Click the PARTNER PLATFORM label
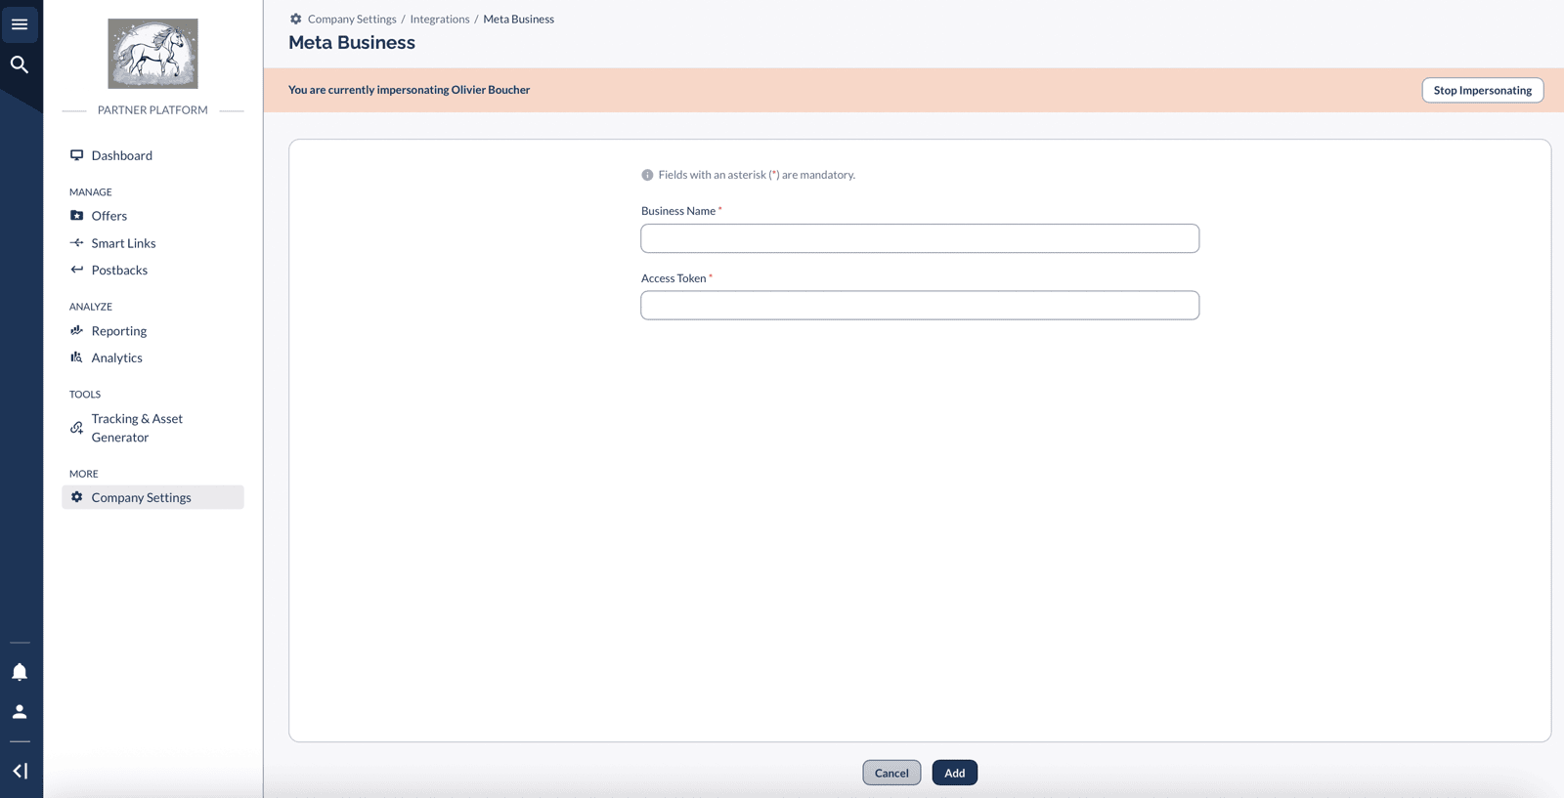This screenshot has height=798, width=1564. [152, 110]
